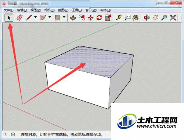Choose the Text label tool
This screenshot has width=184, height=140.
click(x=127, y=18)
